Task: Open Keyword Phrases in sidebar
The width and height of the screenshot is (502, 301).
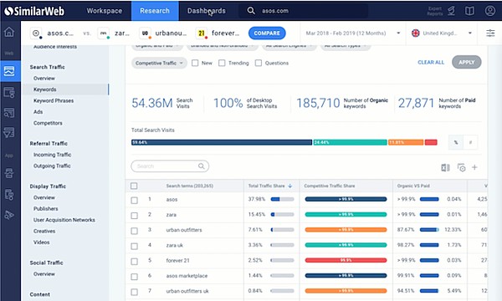Action: click(x=54, y=100)
